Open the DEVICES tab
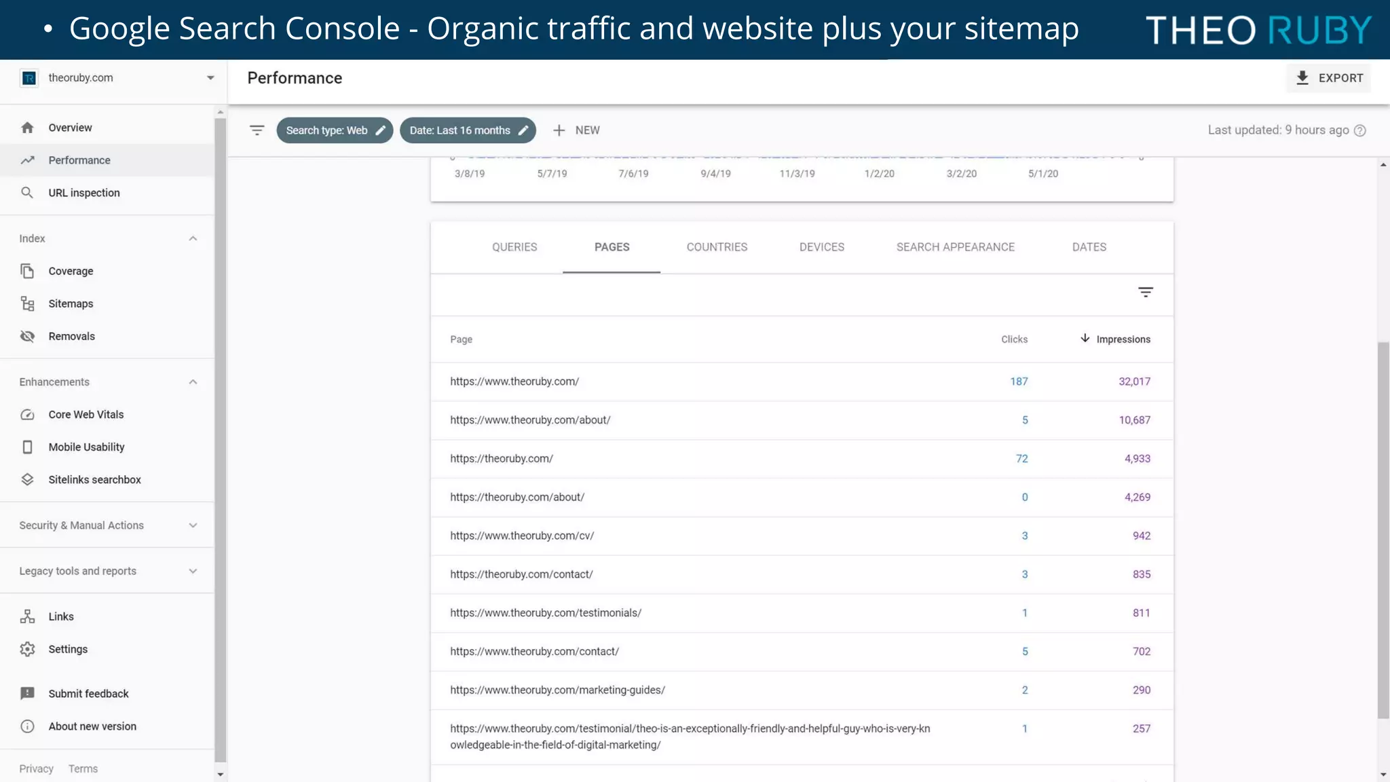The height and width of the screenshot is (782, 1390). (x=822, y=247)
